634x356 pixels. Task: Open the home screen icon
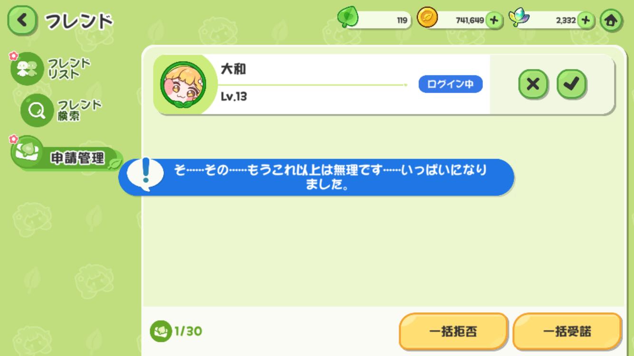point(611,20)
